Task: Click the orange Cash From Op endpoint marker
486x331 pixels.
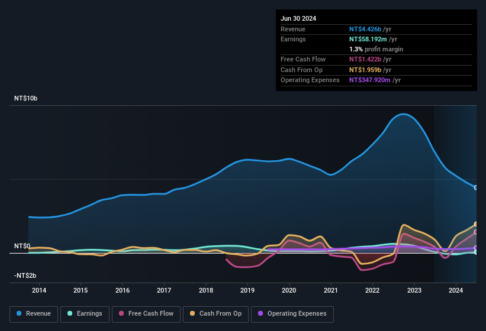Action: click(476, 224)
